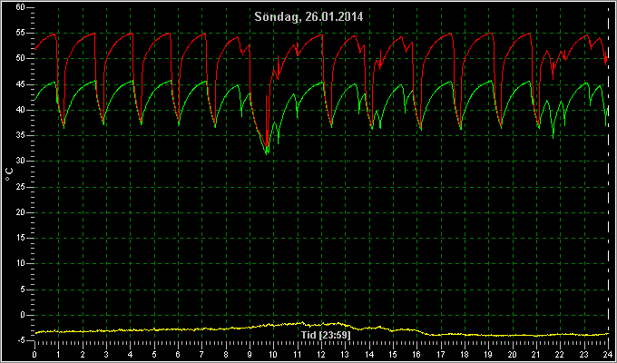
Task: Click the 24 hour label on the time axis
Action: [608, 354]
